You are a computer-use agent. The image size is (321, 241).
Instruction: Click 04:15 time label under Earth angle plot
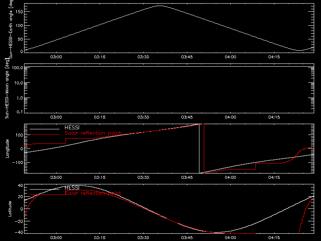274,57
